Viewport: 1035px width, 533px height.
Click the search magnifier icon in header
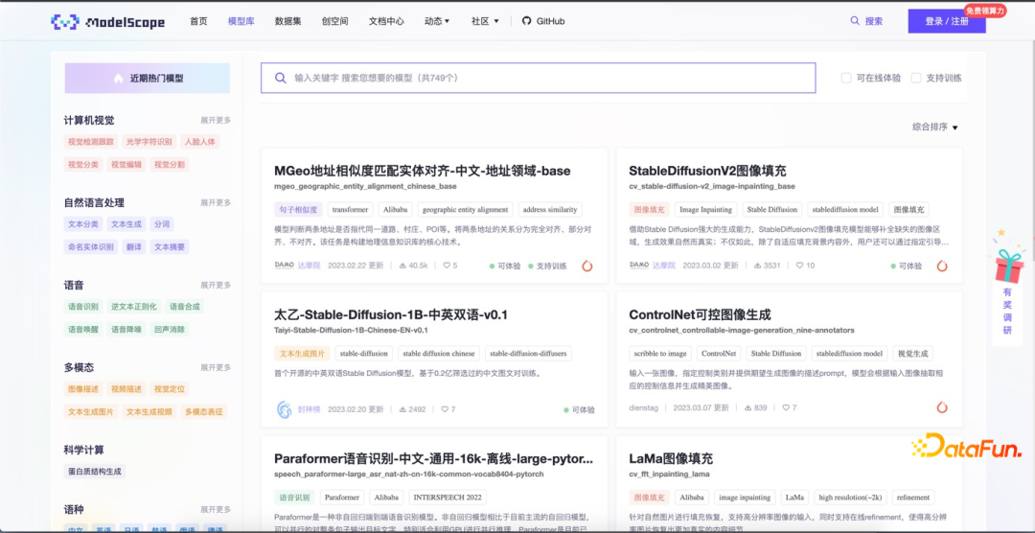[855, 21]
